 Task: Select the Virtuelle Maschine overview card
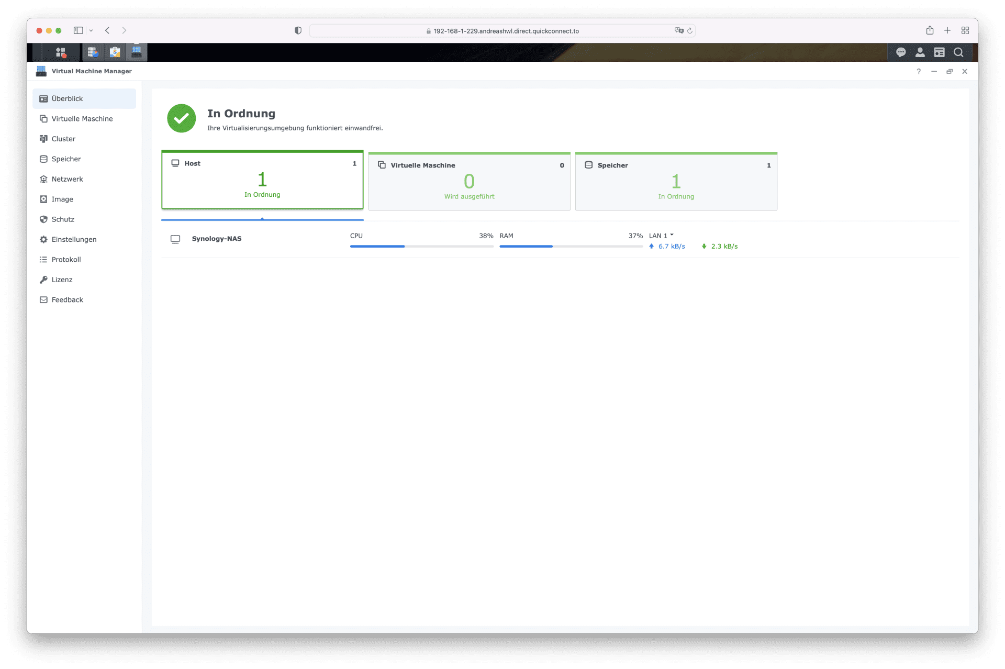click(469, 182)
